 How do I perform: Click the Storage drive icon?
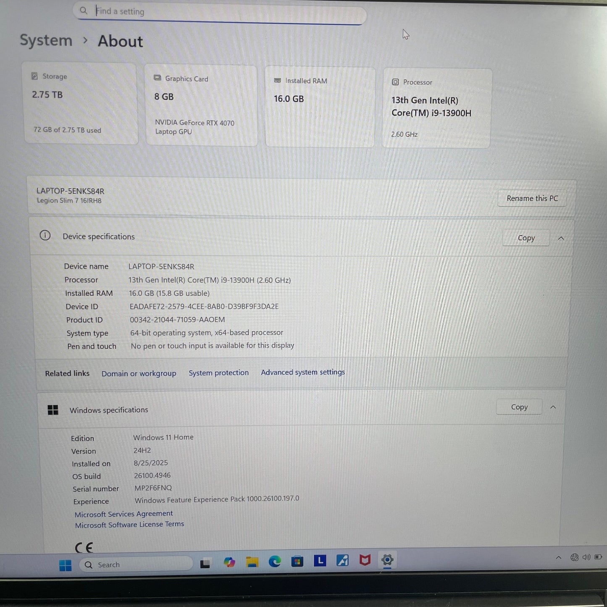(35, 76)
